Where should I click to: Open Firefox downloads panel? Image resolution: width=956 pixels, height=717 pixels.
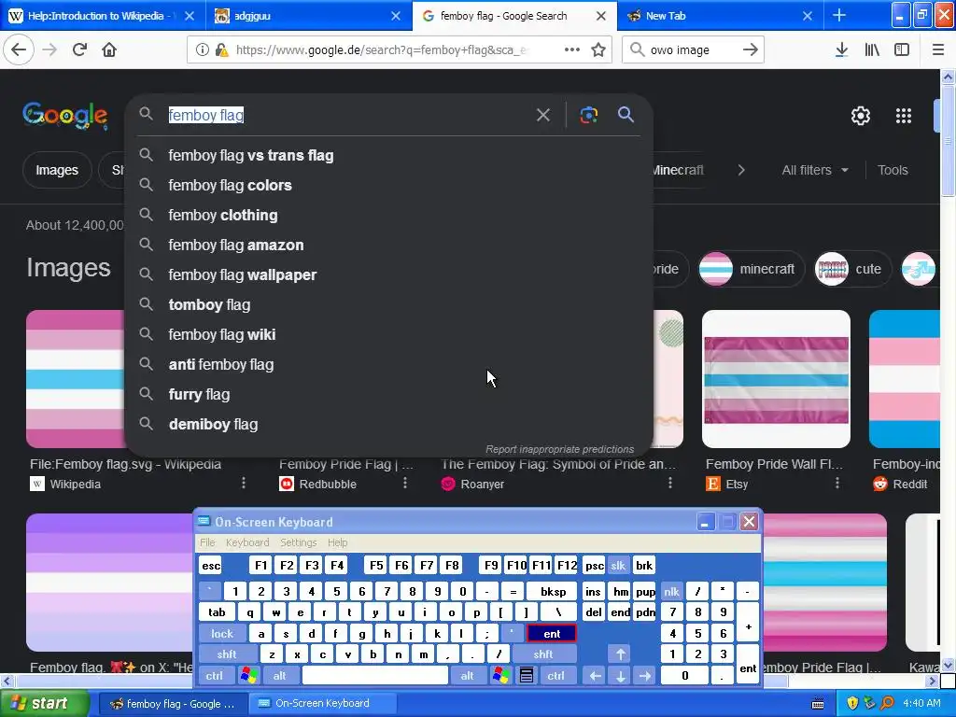(841, 50)
